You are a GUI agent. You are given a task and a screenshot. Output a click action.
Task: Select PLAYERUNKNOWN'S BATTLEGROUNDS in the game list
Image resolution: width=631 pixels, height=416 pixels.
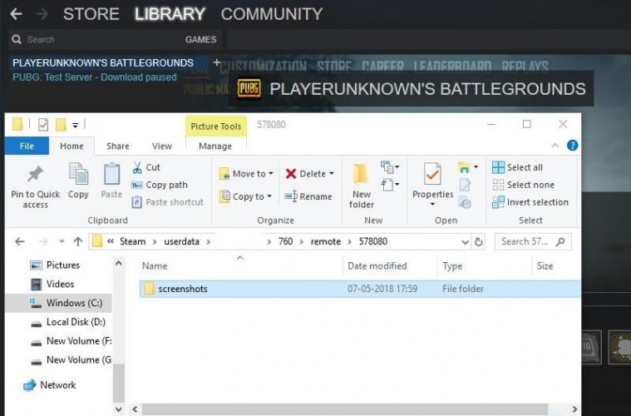tap(103, 63)
